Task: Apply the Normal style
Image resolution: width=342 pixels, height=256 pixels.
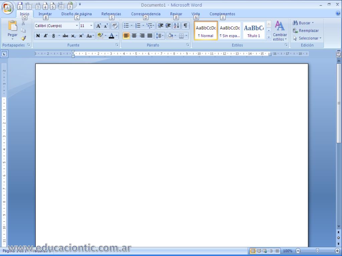Action: 206,31
